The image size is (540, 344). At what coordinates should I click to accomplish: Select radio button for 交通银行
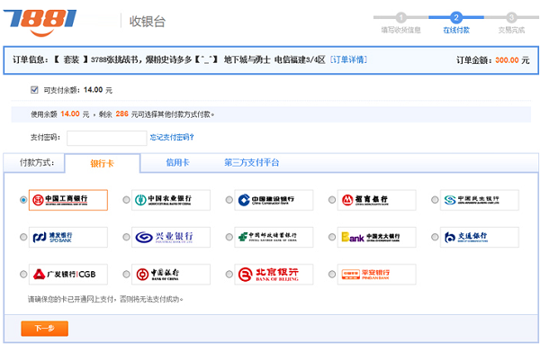pyautogui.click(x=435, y=237)
